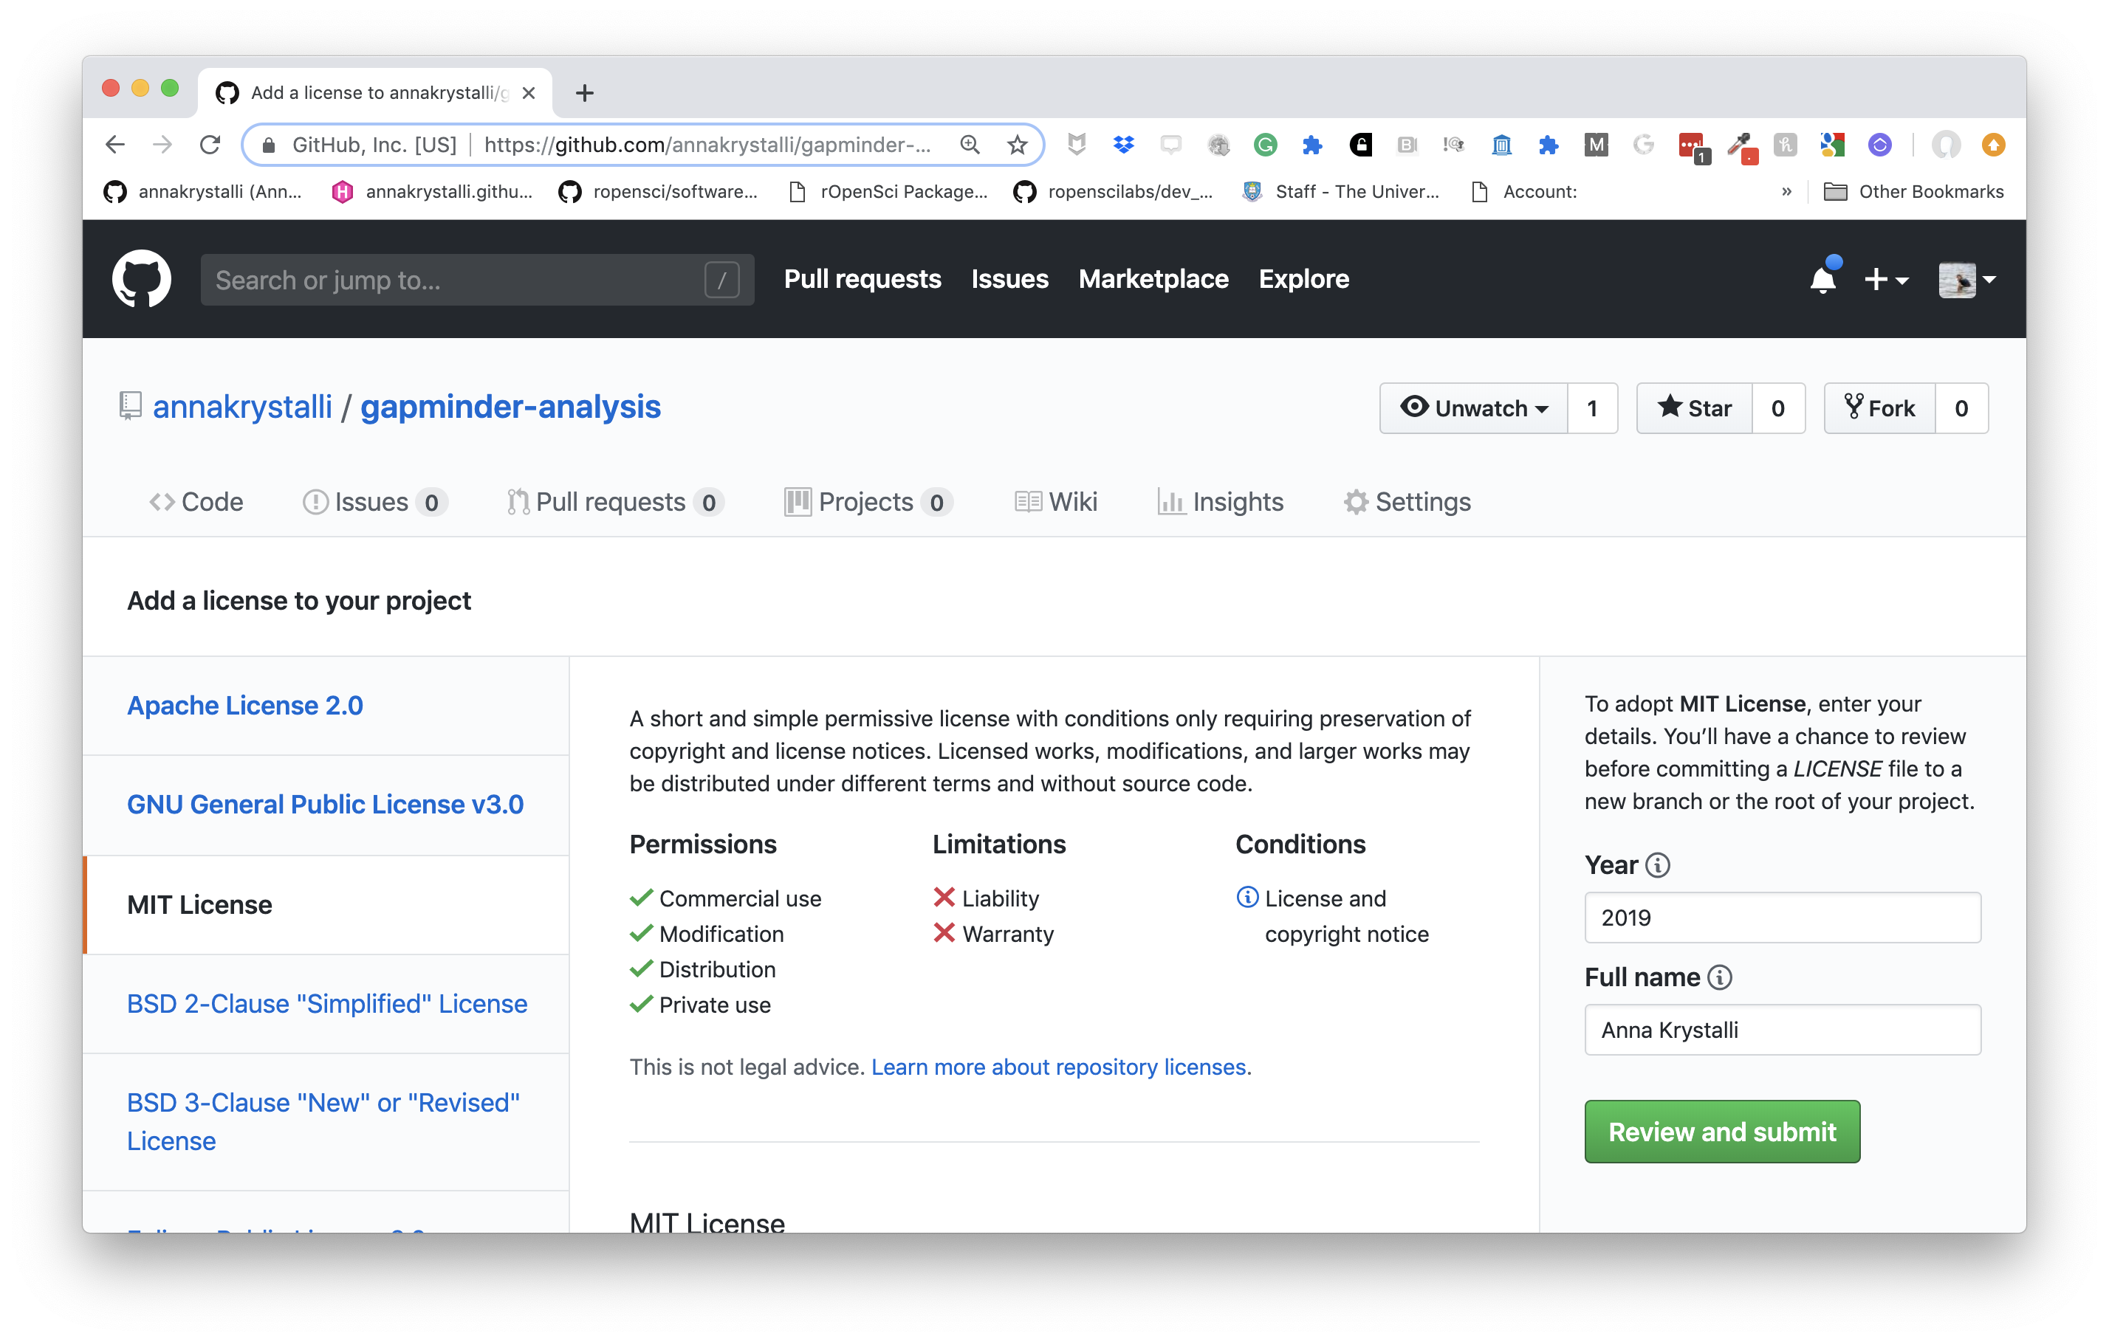Click the zoom magnifier in address bar
This screenshot has height=1342, width=2109.
click(x=970, y=145)
